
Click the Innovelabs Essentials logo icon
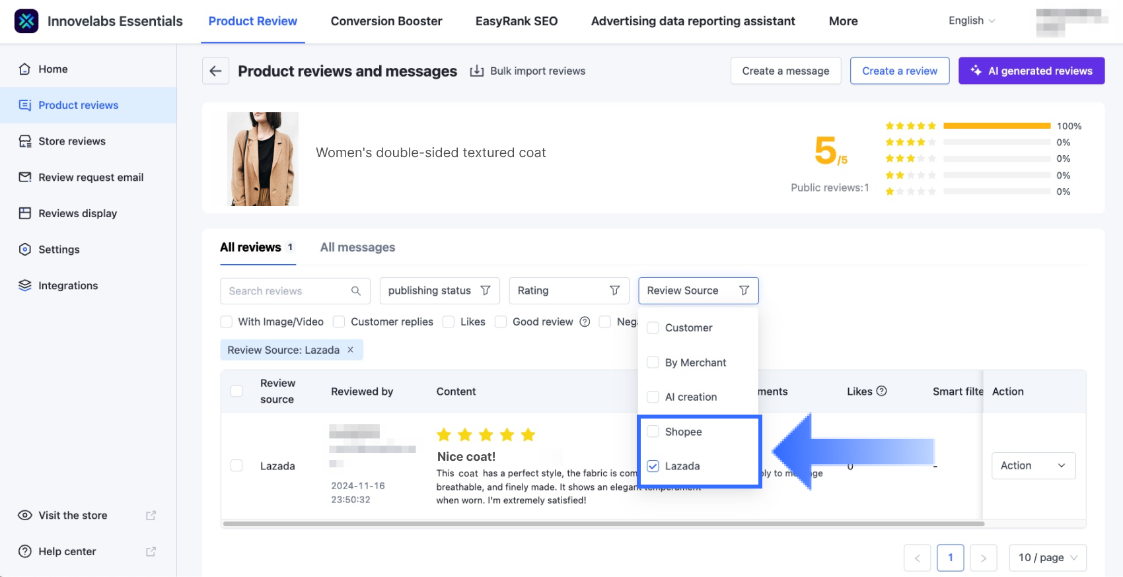[x=26, y=21]
